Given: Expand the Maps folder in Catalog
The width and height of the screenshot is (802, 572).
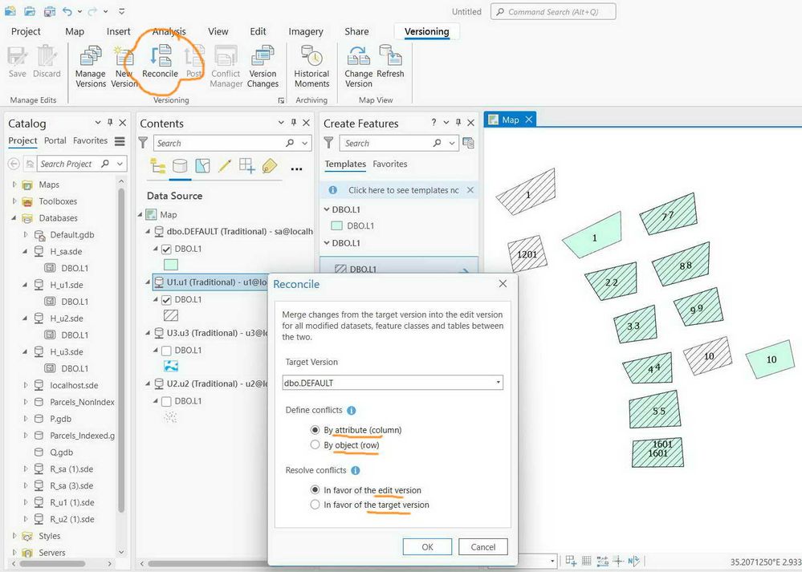Looking at the screenshot, I should [14, 185].
